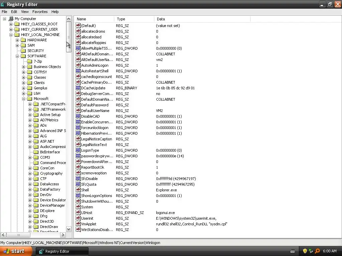
Task: Select the ReportBootOk value
Action: (x=93, y=167)
